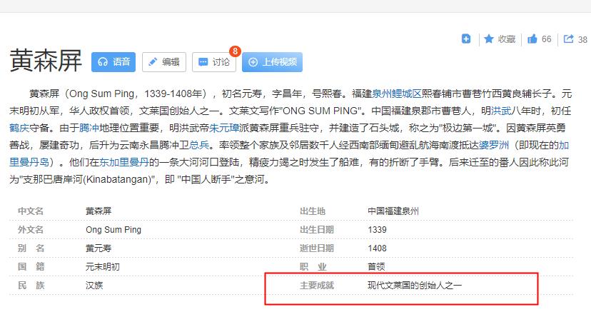This screenshot has width=591, height=312.
Task: Open the 讨论 discussion button
Action: click(214, 62)
